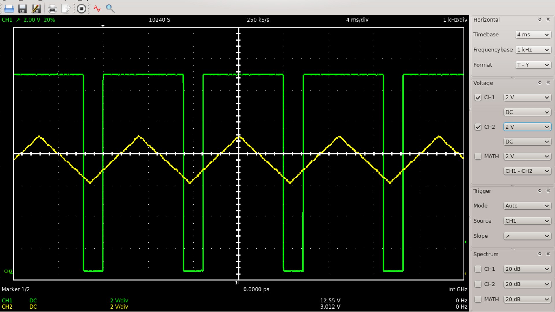Click the red waveform toolbar icon
The image size is (555, 312).
click(97, 9)
